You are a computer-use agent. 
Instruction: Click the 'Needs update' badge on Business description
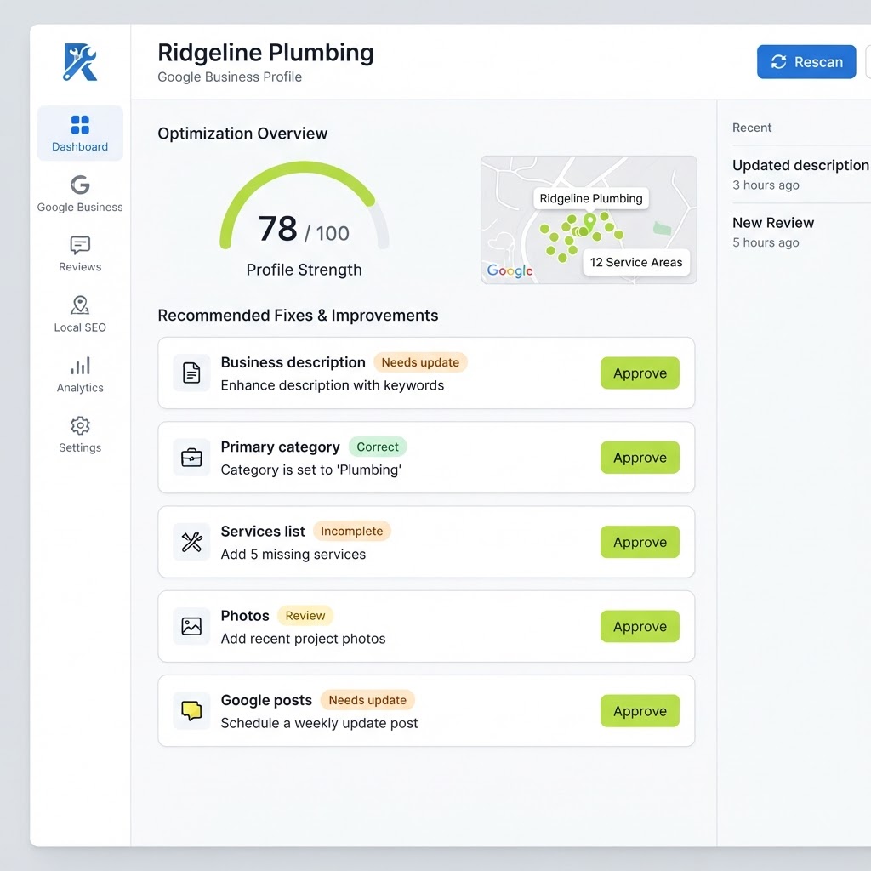[420, 362]
